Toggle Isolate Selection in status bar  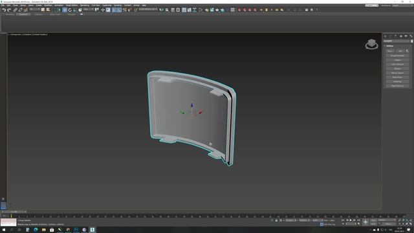[x=272, y=220]
